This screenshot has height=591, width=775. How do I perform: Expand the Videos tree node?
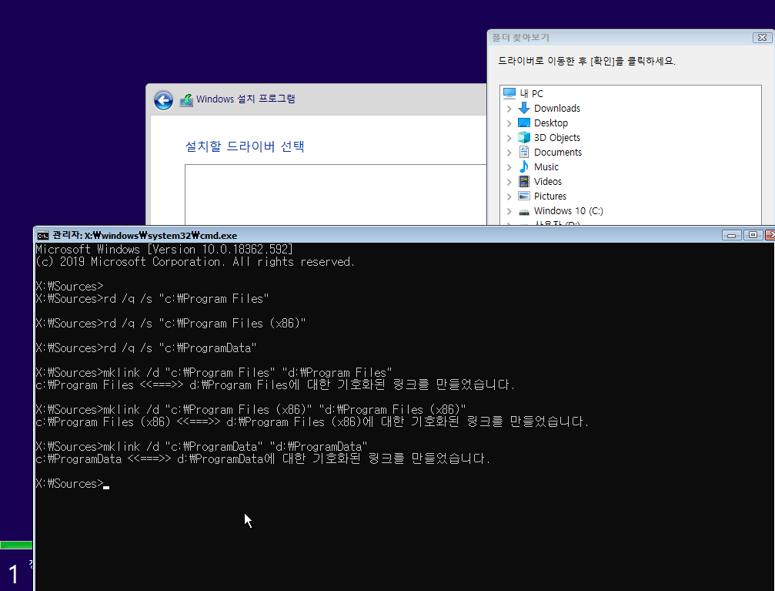coord(509,182)
